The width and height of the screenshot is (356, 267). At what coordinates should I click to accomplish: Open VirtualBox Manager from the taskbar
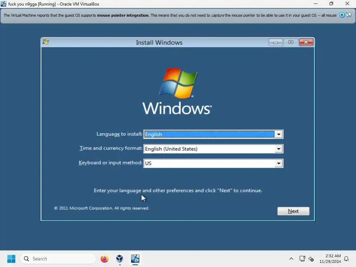120,259
